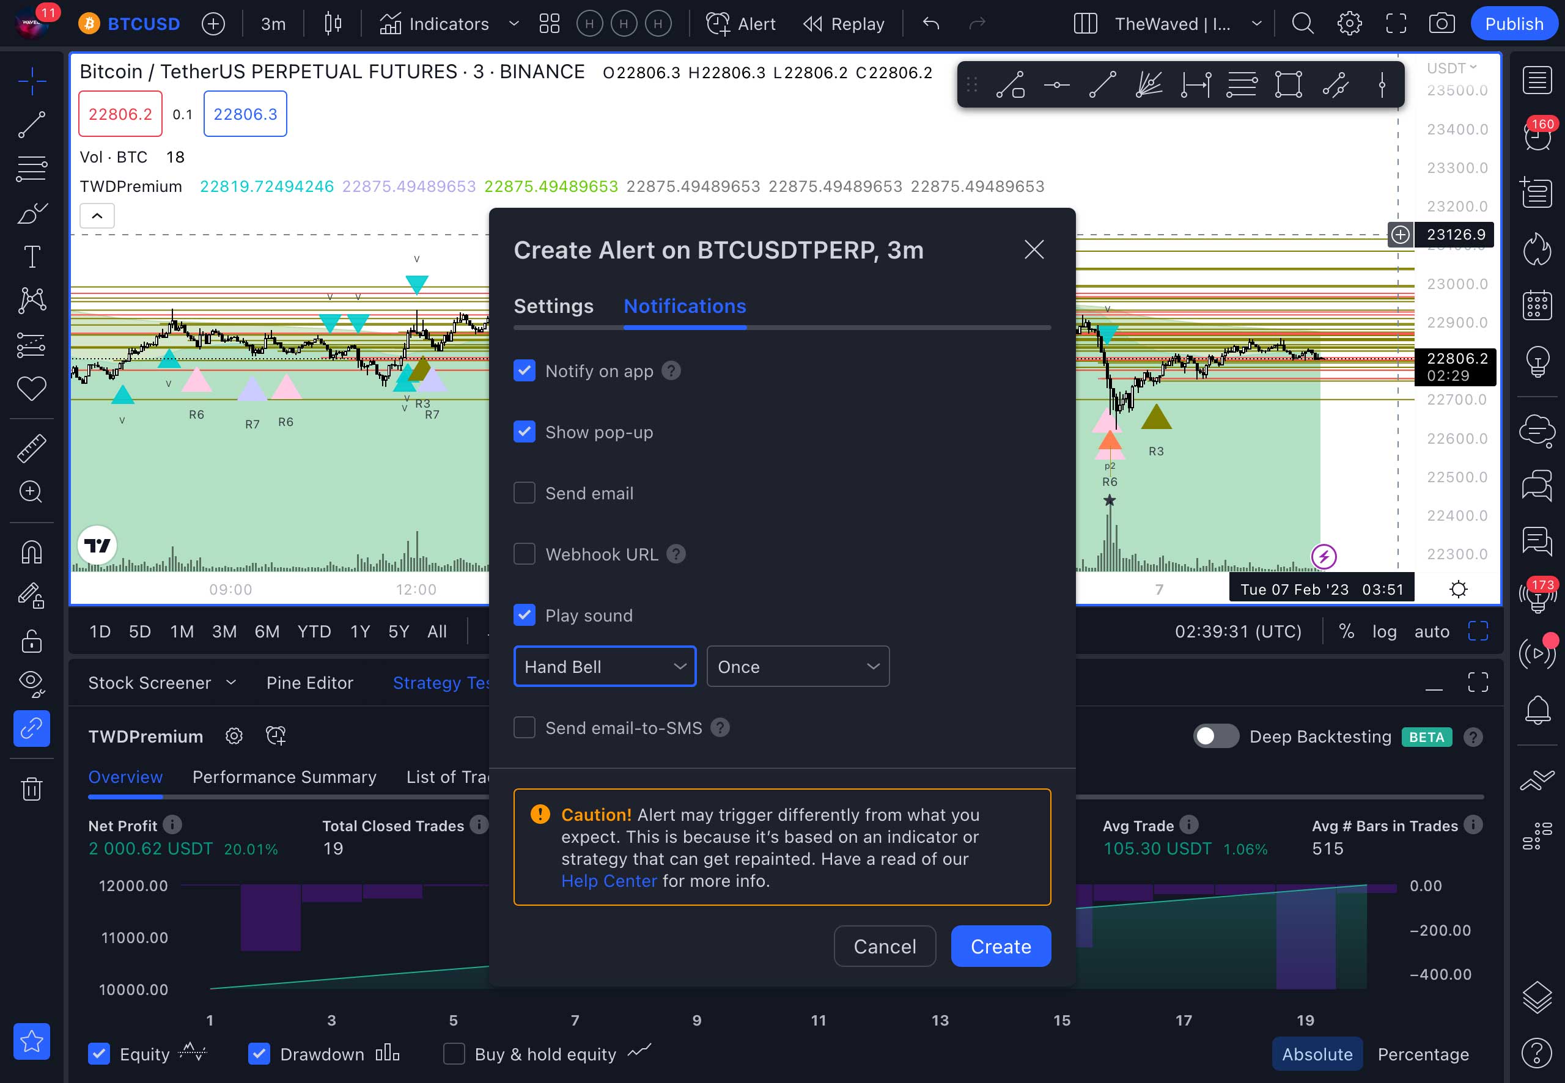Viewport: 1565px width, 1083px height.
Task: Open the measure ruler tool
Action: (31, 449)
